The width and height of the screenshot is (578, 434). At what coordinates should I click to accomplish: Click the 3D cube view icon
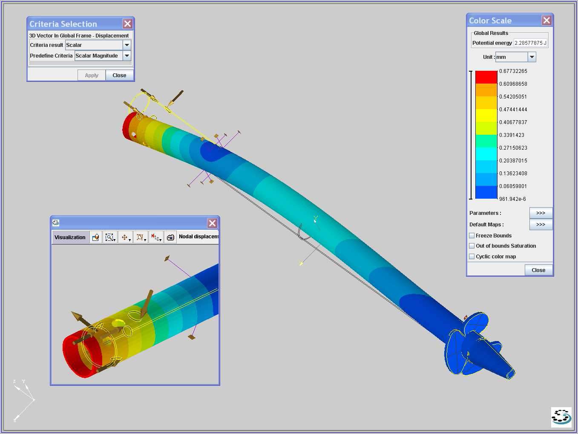click(96, 237)
